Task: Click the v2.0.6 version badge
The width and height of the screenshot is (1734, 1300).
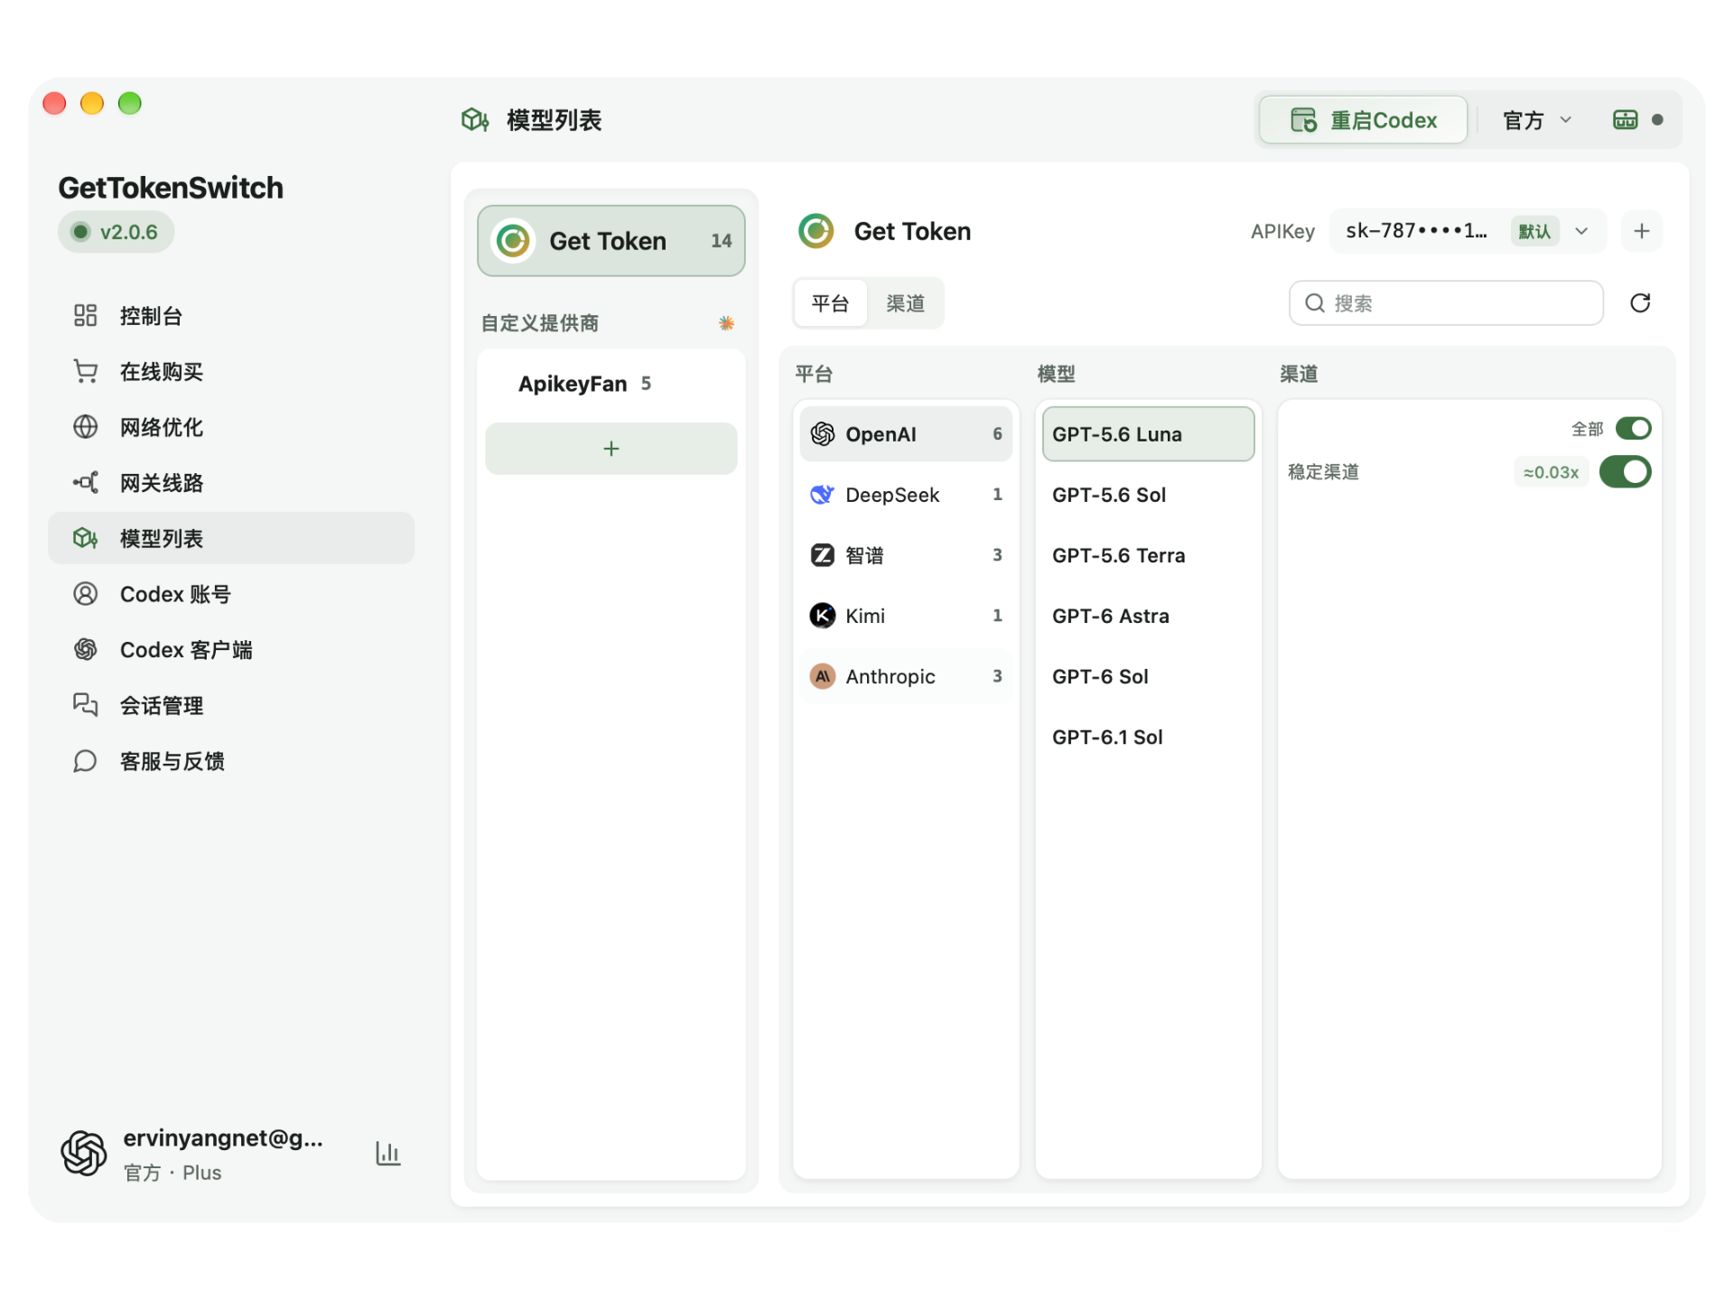Action: pos(117,232)
